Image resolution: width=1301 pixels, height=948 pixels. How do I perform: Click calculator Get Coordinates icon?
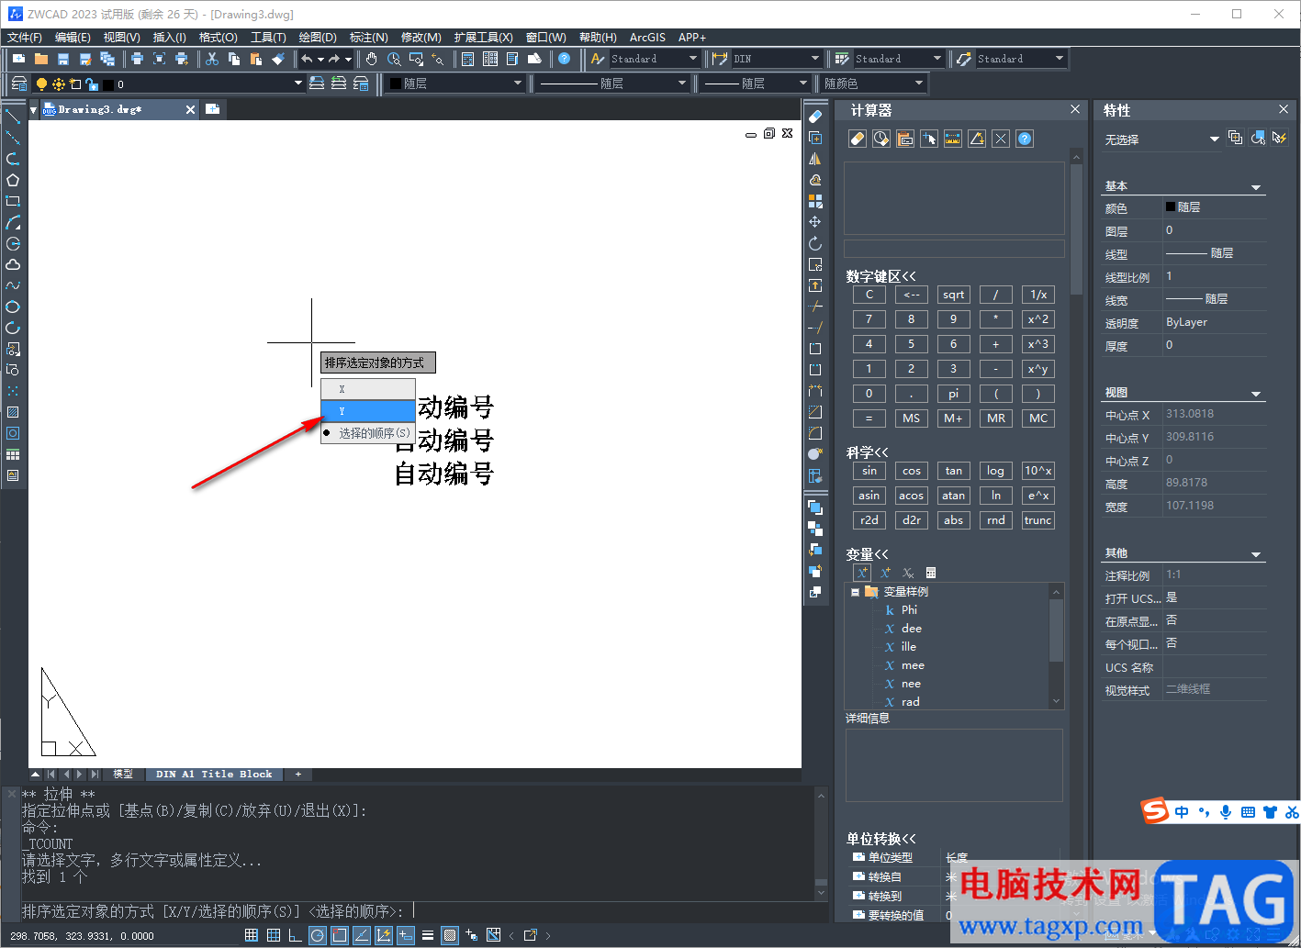point(929,139)
